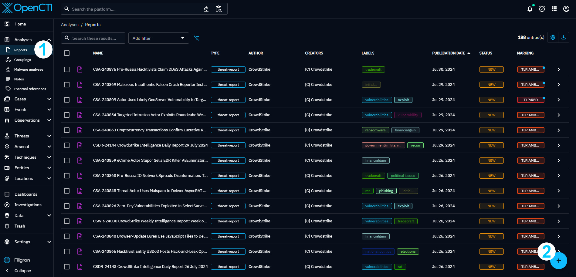Image resolution: width=576 pixels, height=277 pixels.
Task: Click the bulk search clipboard icon
Action: tap(219, 9)
